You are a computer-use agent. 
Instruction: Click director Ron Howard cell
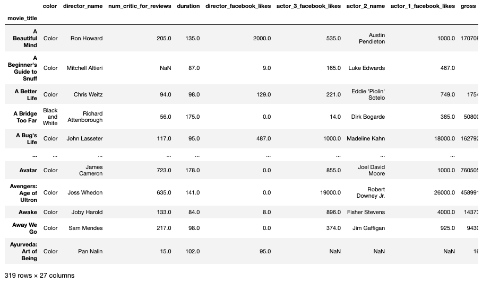(87, 38)
